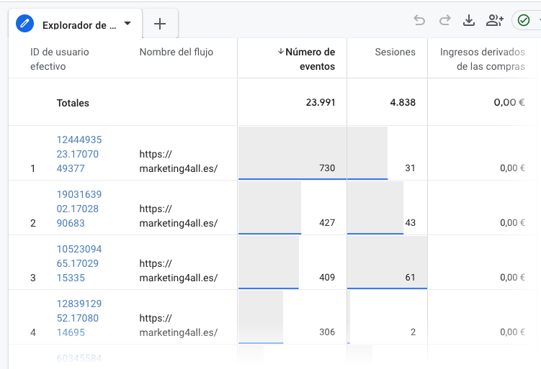Click the Totales row label

[x=73, y=103]
